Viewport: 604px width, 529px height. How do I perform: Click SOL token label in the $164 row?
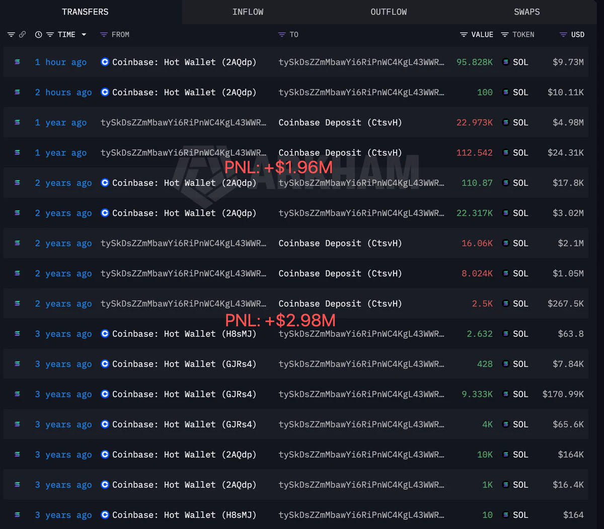[x=520, y=515]
